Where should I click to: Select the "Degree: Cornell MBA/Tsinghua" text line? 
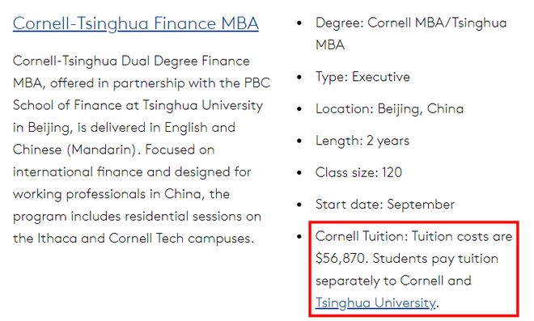pos(411,23)
